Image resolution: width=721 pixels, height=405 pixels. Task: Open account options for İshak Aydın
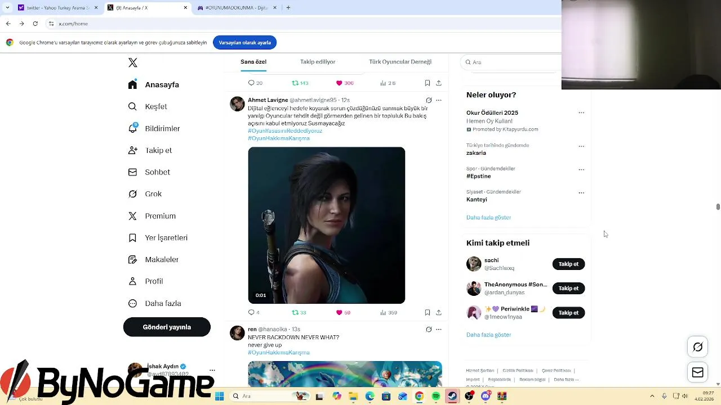212,370
